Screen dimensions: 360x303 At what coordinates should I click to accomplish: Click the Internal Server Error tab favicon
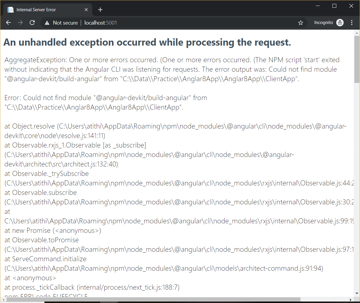[11, 9]
